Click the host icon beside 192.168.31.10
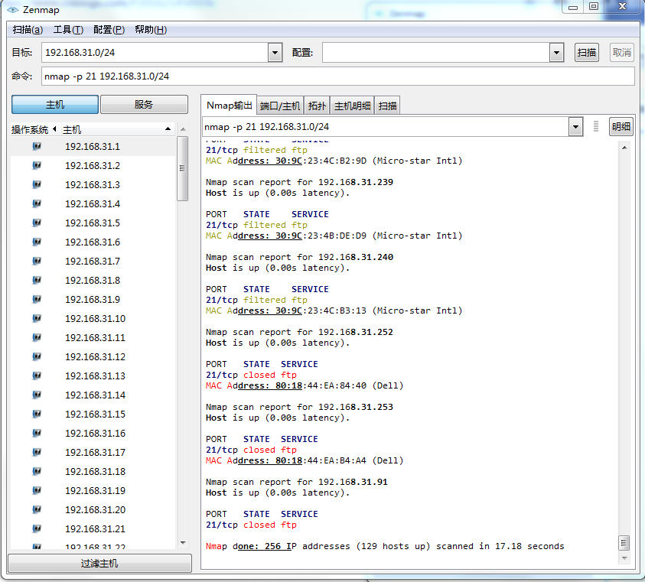This screenshot has width=645, height=582. point(37,318)
